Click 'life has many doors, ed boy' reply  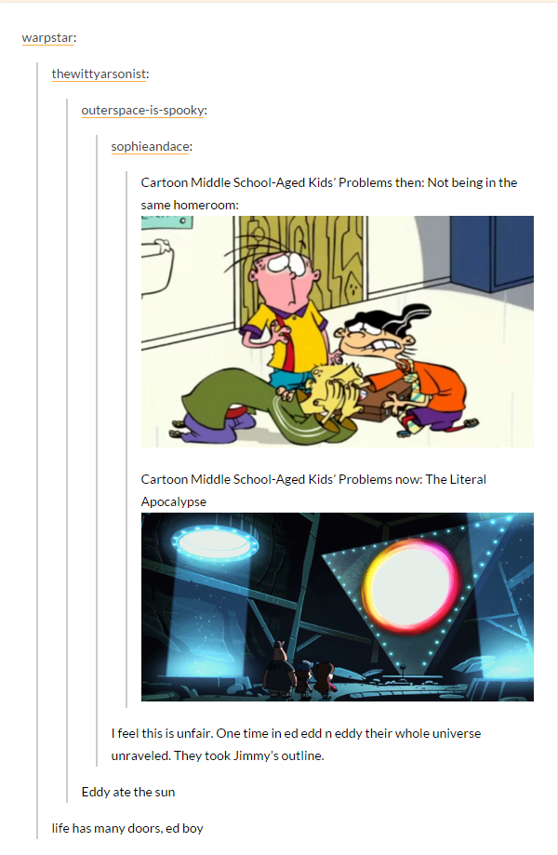click(127, 828)
